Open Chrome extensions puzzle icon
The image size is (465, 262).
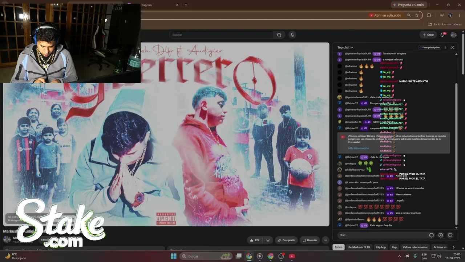(x=429, y=15)
